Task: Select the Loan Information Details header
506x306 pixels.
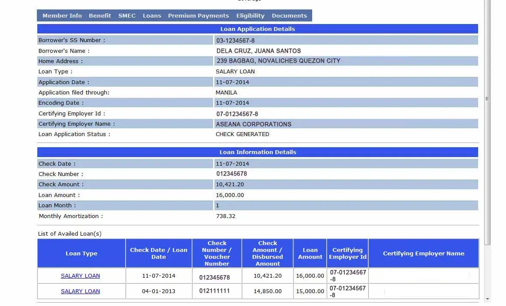Action: 258,152
